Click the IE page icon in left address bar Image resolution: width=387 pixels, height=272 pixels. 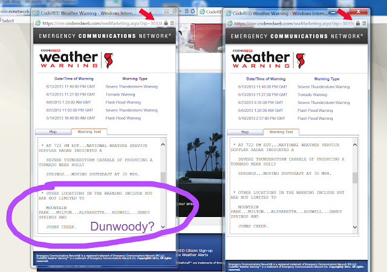[37, 23]
